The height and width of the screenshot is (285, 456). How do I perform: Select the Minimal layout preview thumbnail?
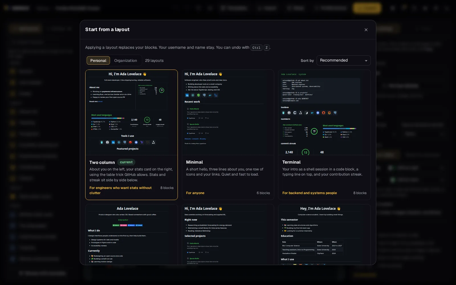click(228, 113)
